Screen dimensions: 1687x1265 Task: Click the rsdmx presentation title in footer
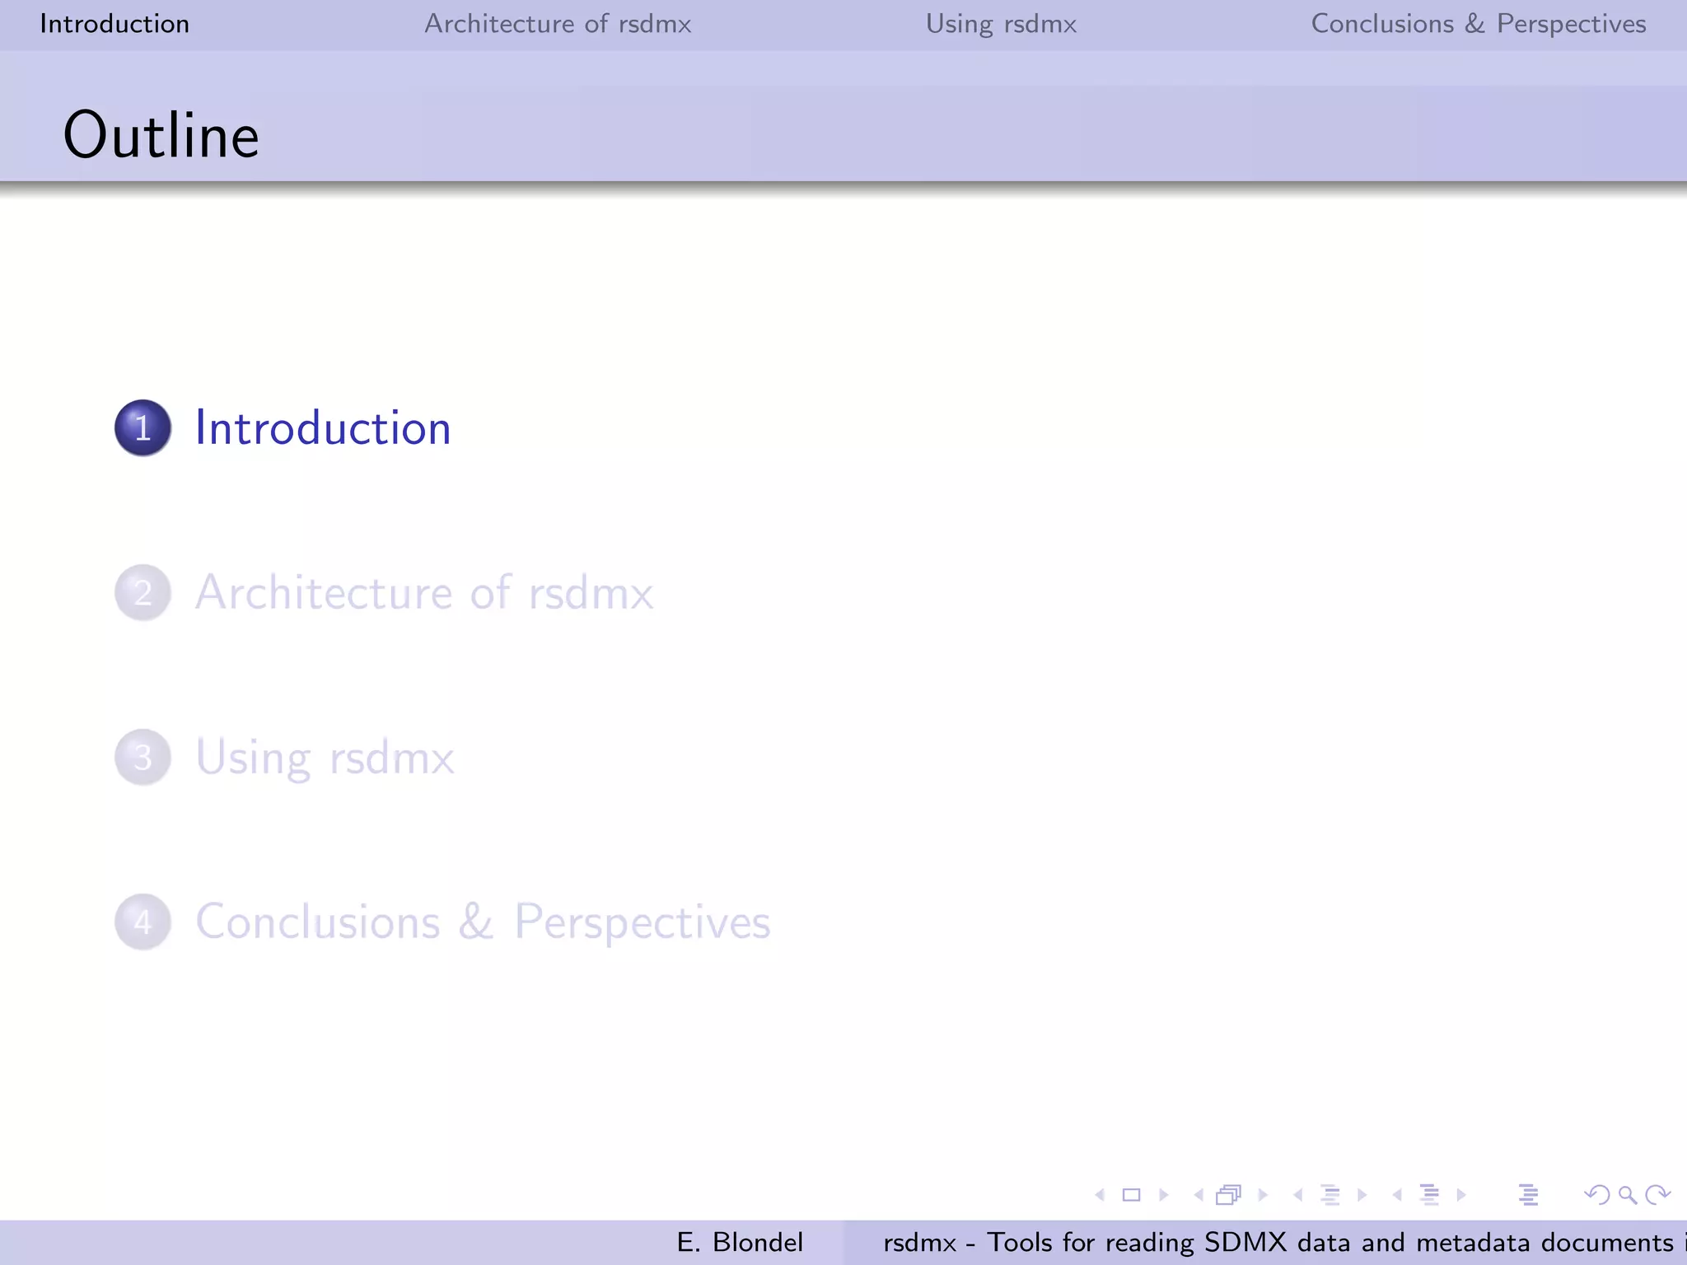[x=1284, y=1242]
